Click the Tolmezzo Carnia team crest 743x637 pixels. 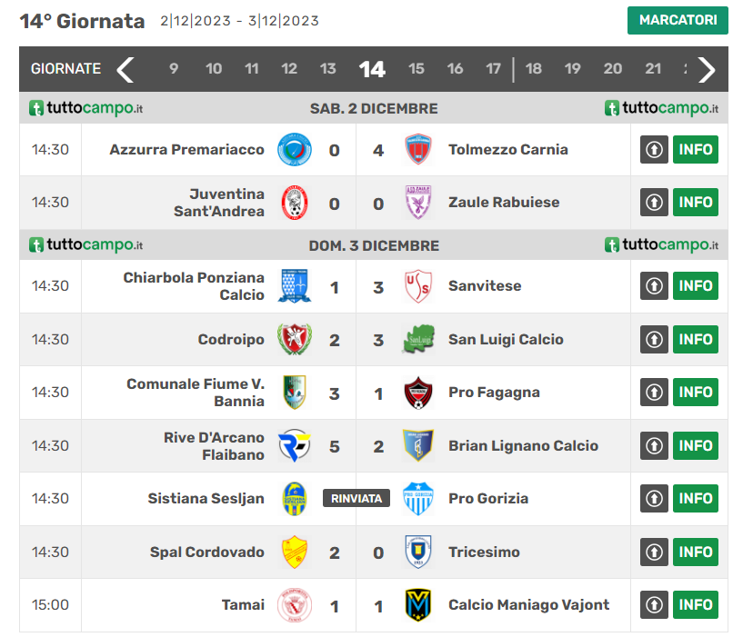(418, 150)
